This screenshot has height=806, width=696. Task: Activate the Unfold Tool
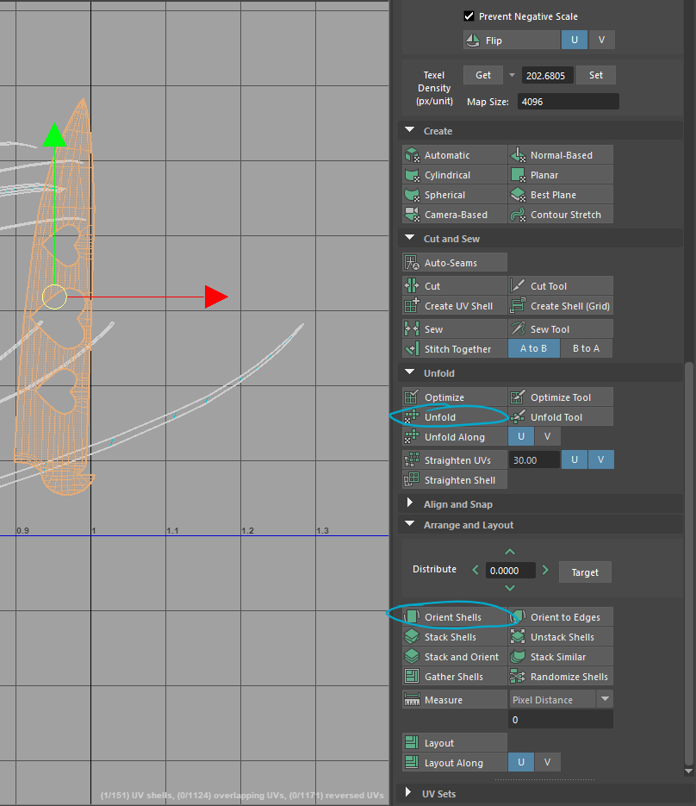561,417
